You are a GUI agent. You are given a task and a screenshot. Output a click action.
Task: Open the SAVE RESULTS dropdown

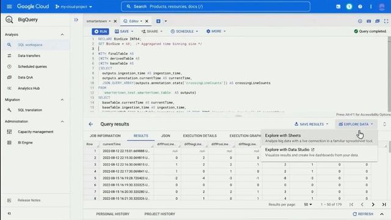tap(311, 124)
